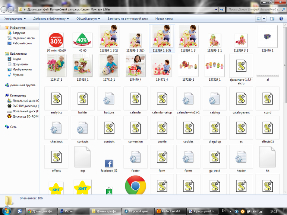Image resolution: width=287 pixels, height=215 pixels.
Task: Open the Explorer help button
Action: pyautogui.click(x=281, y=19)
